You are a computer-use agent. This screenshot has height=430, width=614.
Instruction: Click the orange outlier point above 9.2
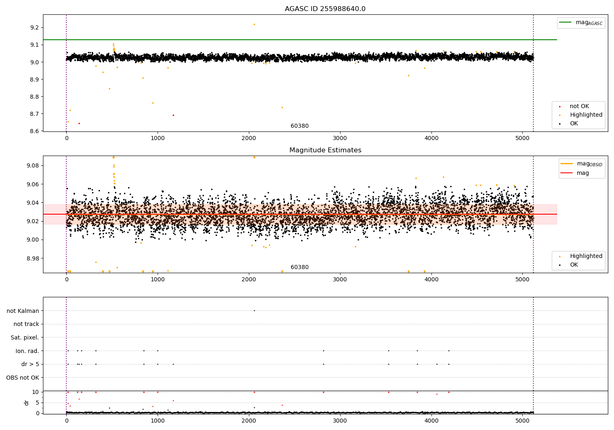tap(254, 24)
